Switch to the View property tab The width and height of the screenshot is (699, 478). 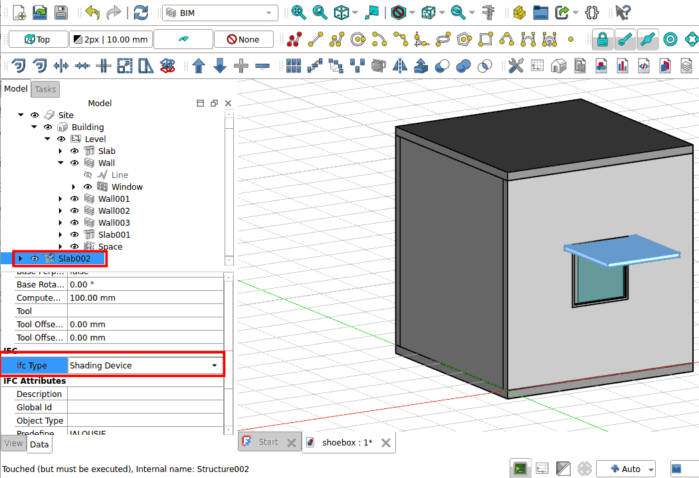pyautogui.click(x=13, y=443)
